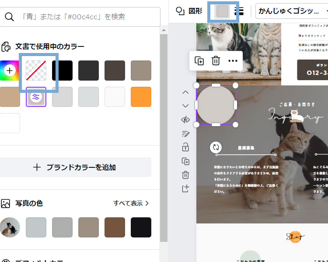Click the palette icon beside document colors heading
This screenshot has height=262, width=328.
click(x=6, y=46)
